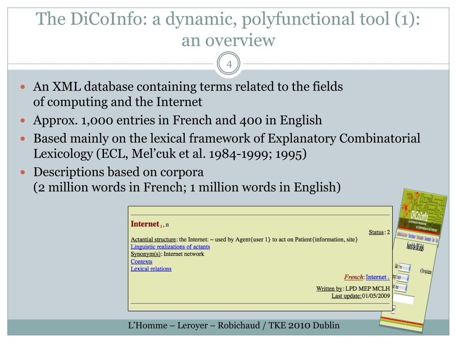This screenshot has height=343, width=457.
Task: Click 'Explanatory Combinatorial Lexicology' bullet
Action: click(227, 146)
